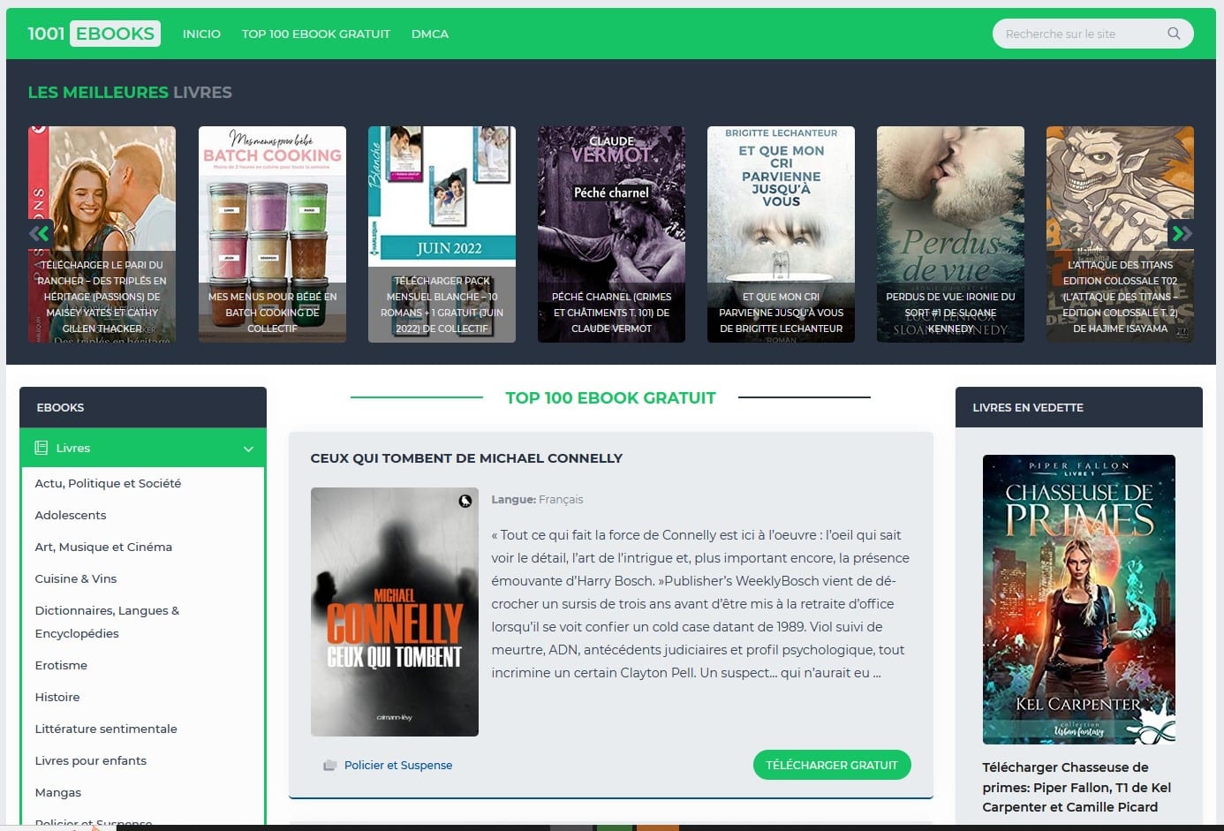Open the DMCA page
The height and width of the screenshot is (831, 1224).
(430, 34)
